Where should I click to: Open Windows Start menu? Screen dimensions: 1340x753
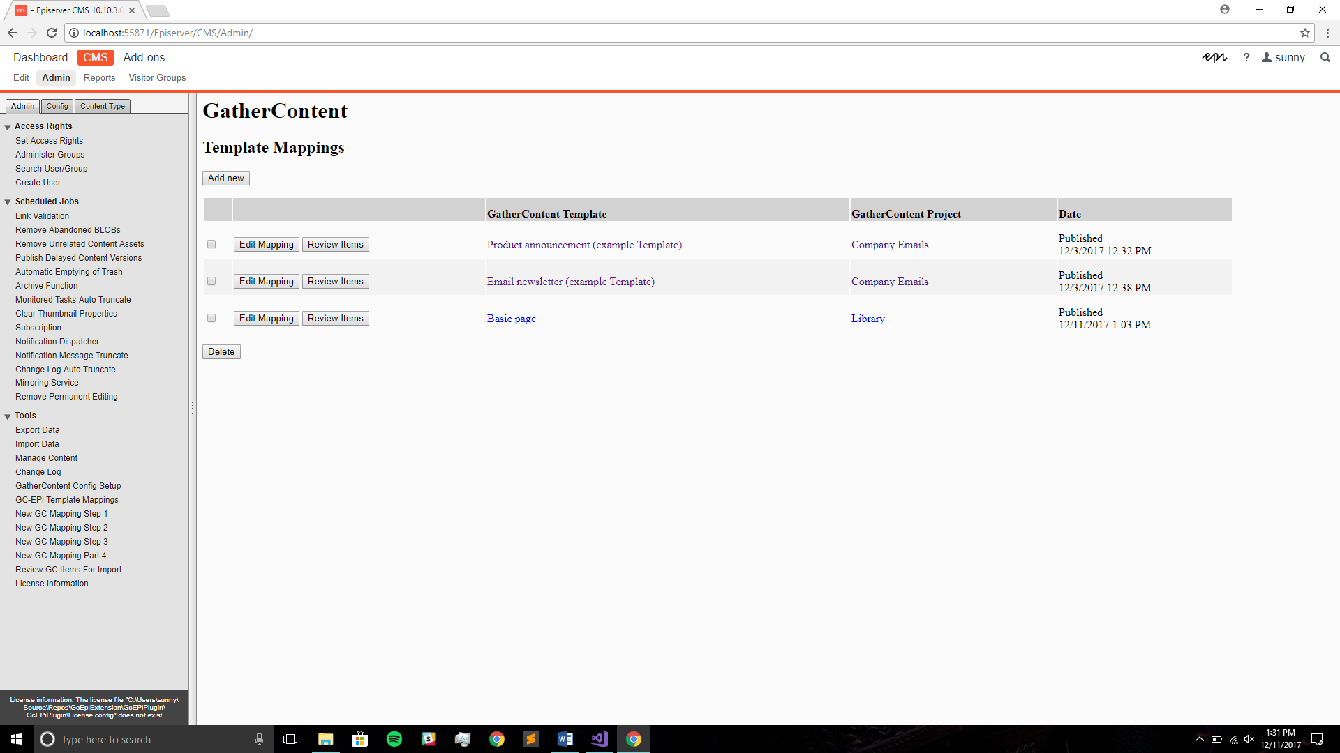[x=17, y=739]
